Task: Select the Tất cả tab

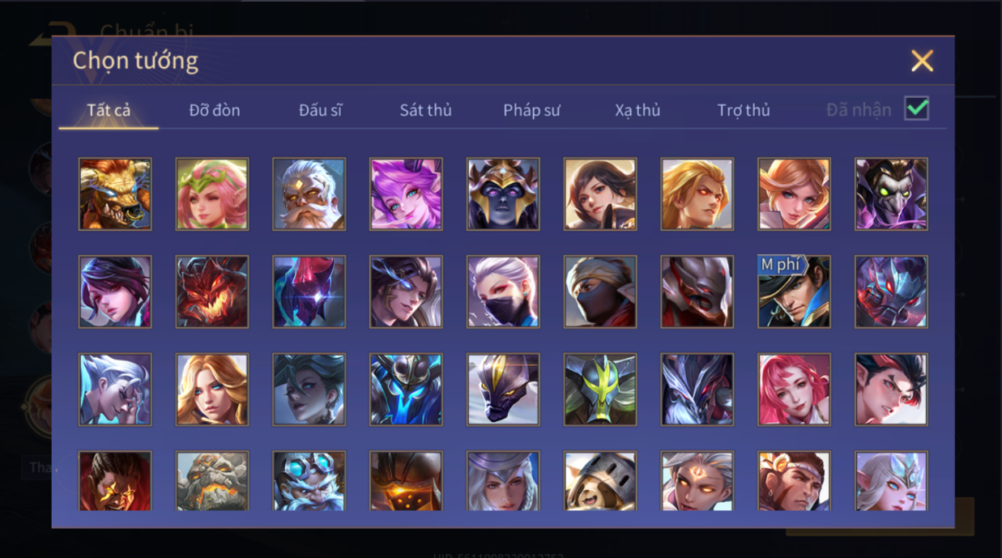Action: [109, 110]
